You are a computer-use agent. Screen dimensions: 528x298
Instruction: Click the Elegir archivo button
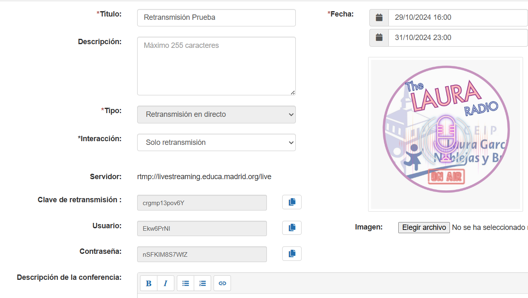(423, 227)
